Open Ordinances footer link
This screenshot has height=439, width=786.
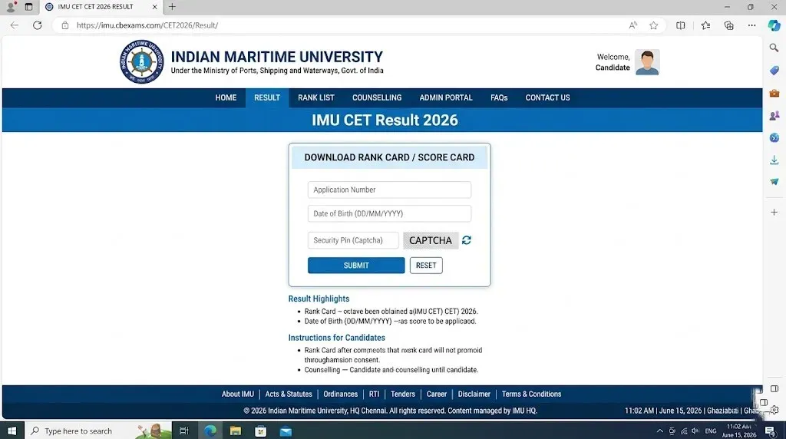click(340, 394)
